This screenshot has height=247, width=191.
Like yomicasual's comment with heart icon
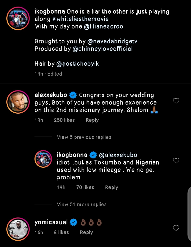point(176,228)
